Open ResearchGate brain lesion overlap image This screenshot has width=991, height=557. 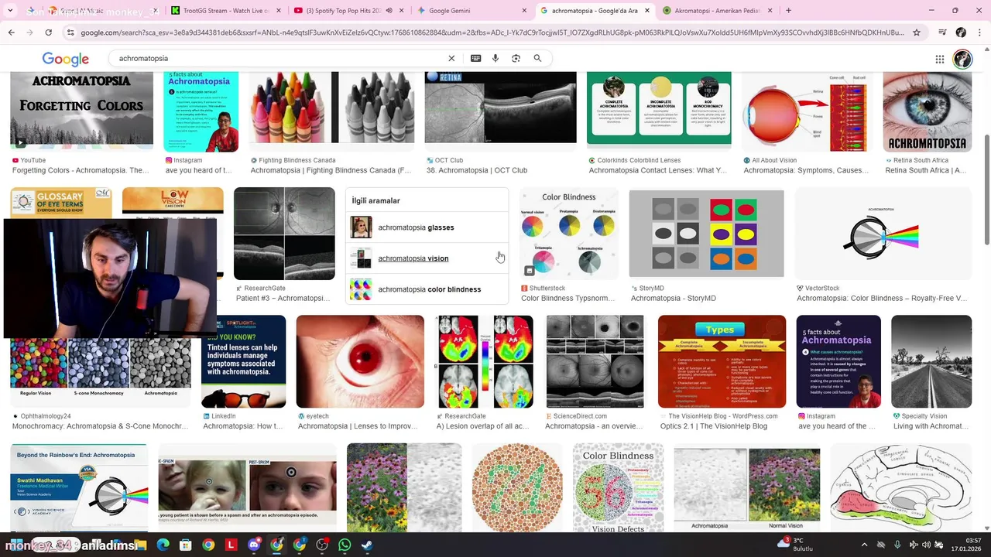point(484,361)
